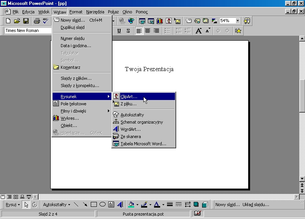Toggle Align Left paragraph button
This screenshot has height=219, width=305.
(139, 31)
